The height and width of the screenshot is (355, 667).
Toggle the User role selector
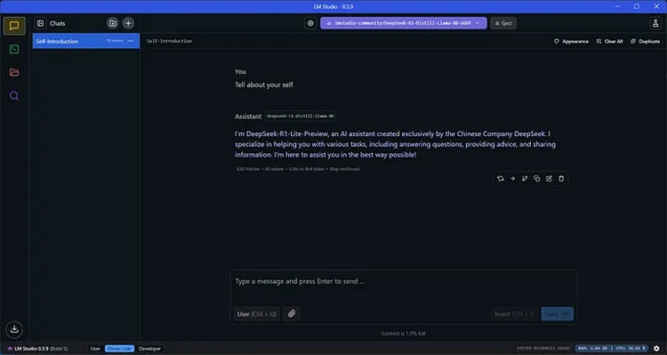256,314
